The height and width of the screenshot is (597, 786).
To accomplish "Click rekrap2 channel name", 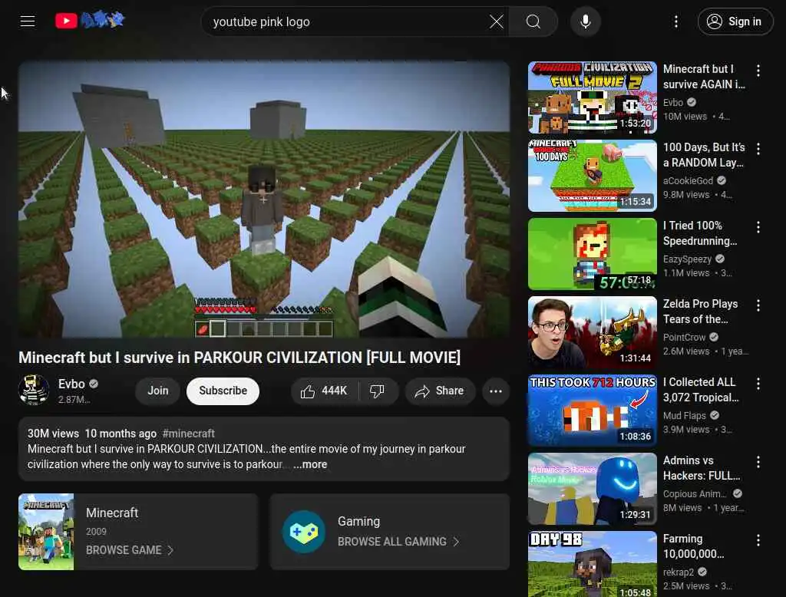I will coord(679,572).
